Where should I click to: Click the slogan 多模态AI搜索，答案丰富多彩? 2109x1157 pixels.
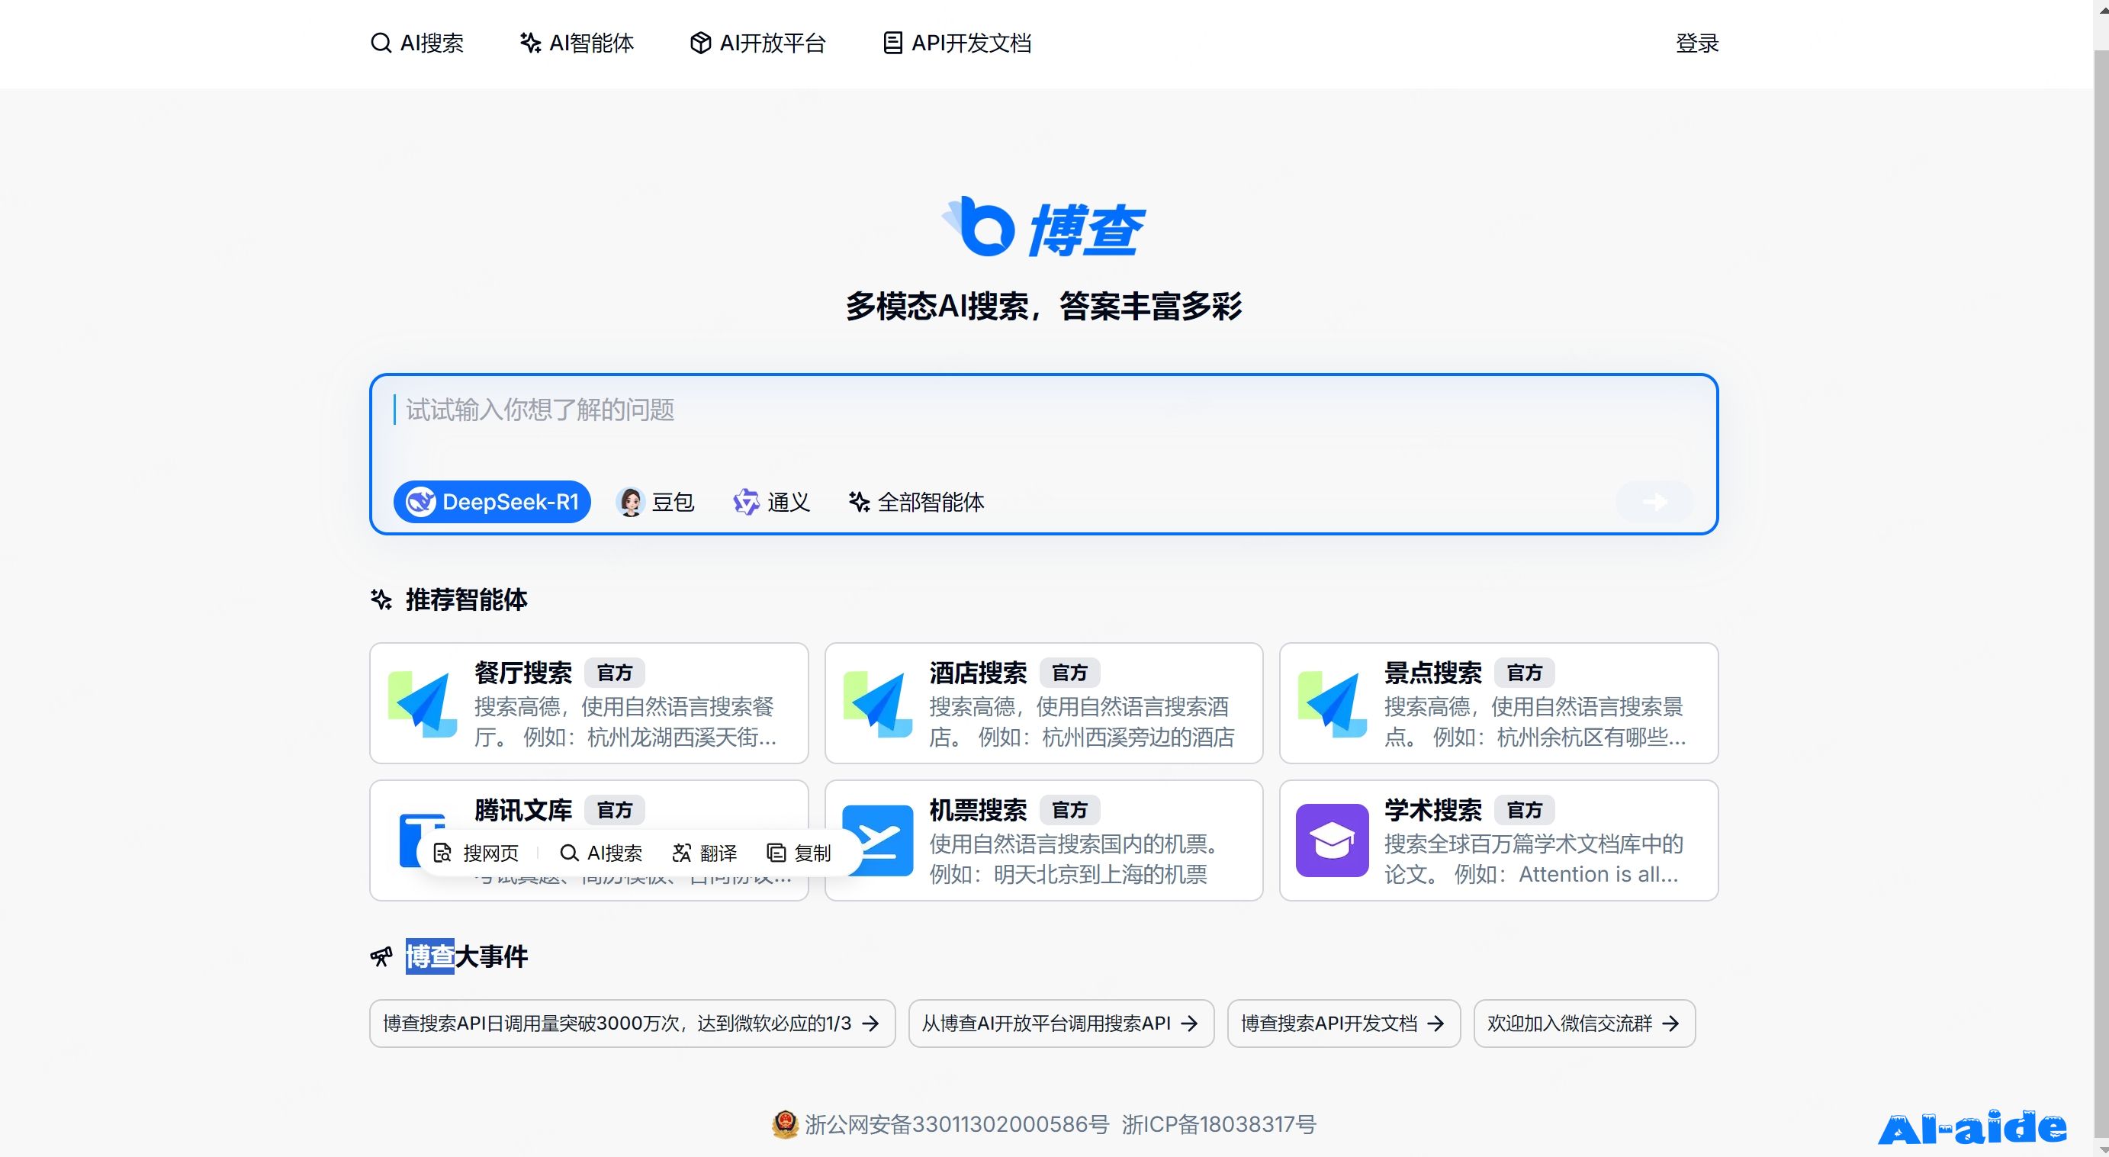point(1044,307)
